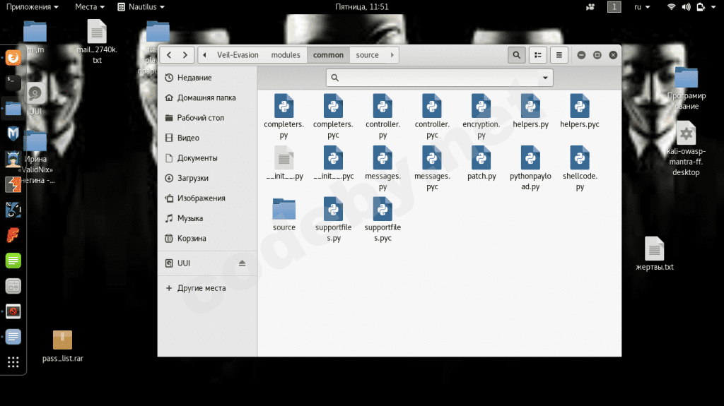The width and height of the screenshot is (724, 406).
Task: Click the modules breadcrumb in path bar
Action: click(286, 55)
